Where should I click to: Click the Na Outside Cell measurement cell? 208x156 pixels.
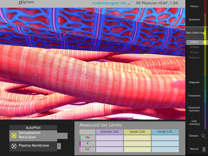[110, 138]
